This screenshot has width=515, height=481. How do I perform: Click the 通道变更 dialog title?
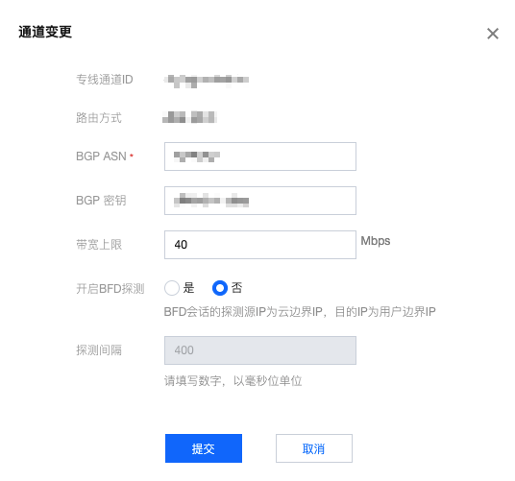[x=45, y=32]
